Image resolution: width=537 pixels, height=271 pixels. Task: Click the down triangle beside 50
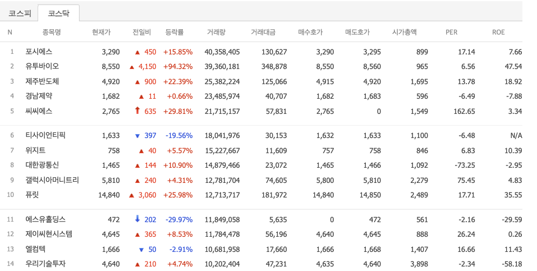[141, 250]
